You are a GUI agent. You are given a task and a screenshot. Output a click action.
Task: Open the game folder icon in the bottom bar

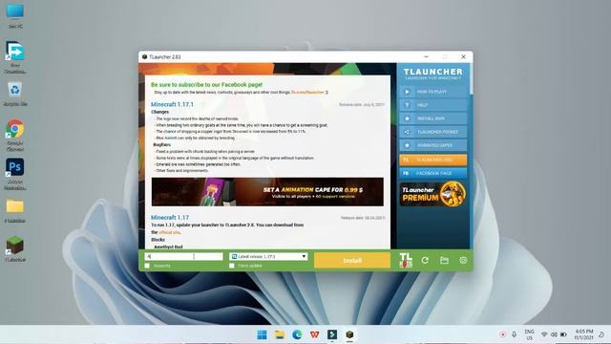(x=444, y=260)
